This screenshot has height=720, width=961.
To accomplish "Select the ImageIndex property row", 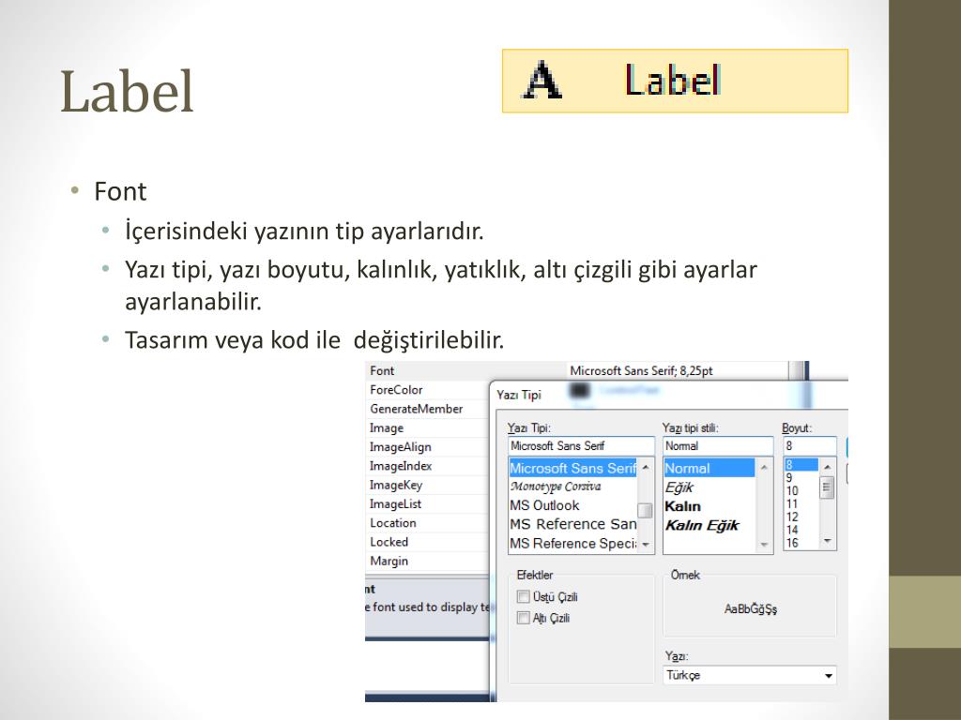I will coord(428,466).
